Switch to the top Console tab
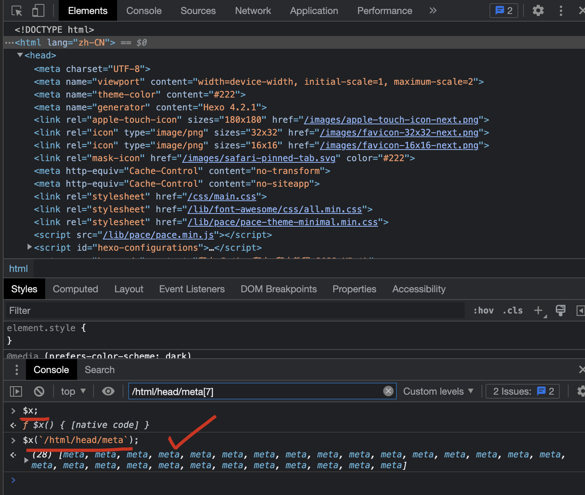The width and height of the screenshot is (585, 495). point(144,11)
